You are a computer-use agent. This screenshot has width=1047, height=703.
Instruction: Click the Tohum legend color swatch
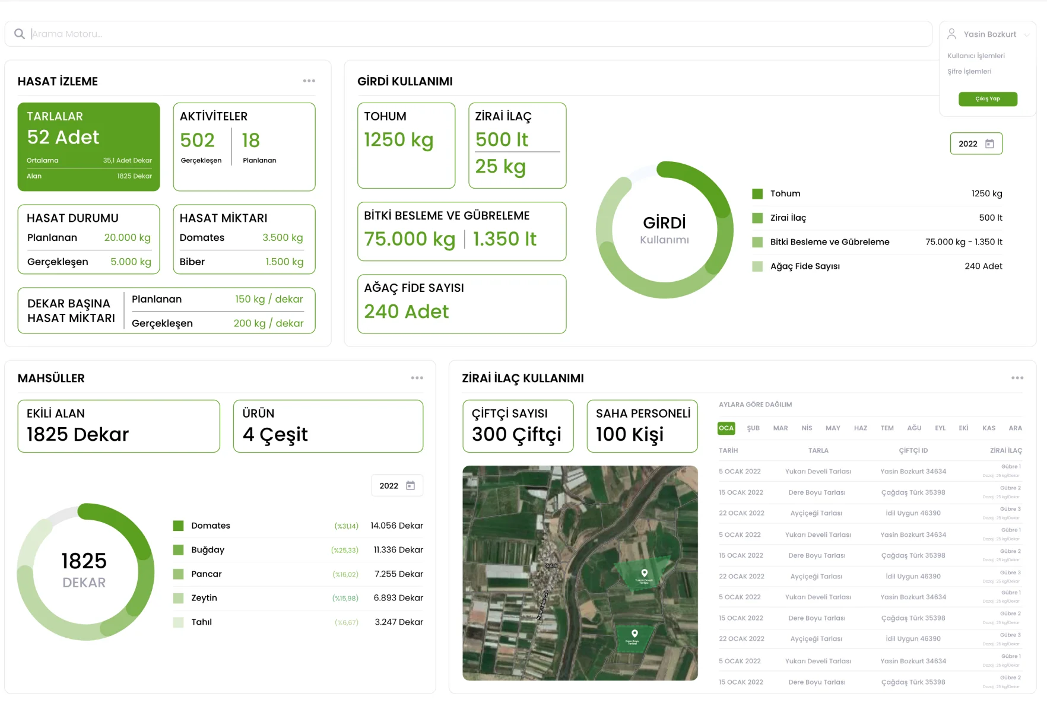(x=757, y=193)
